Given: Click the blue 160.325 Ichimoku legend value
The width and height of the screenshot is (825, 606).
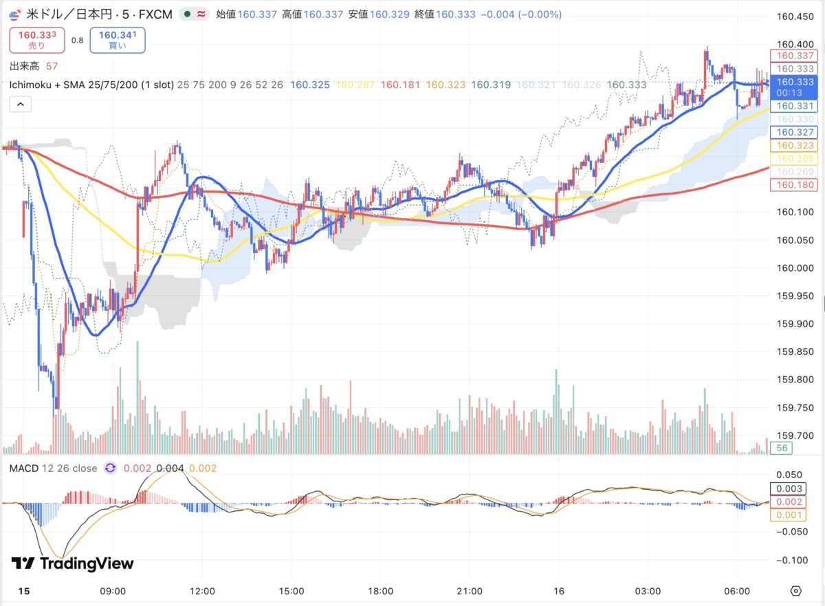Looking at the screenshot, I should 310,85.
